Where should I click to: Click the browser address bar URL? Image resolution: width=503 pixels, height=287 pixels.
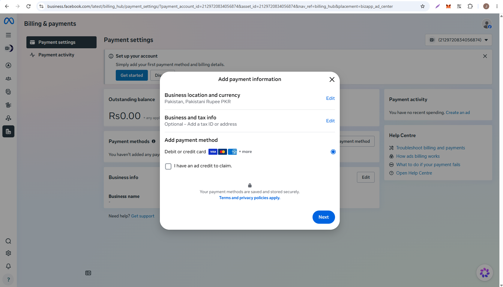pos(220,6)
